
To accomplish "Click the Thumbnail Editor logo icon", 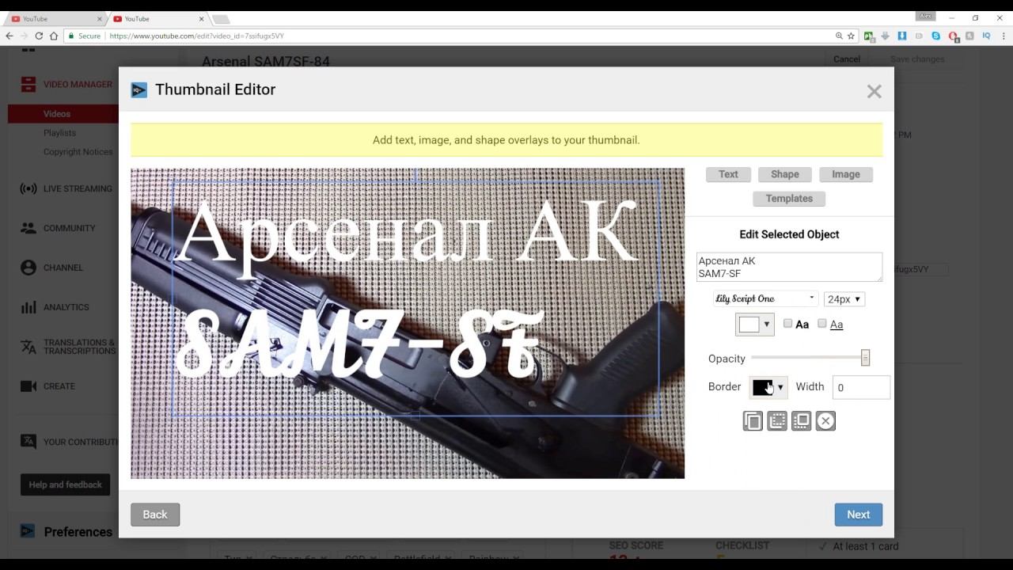I will [139, 90].
